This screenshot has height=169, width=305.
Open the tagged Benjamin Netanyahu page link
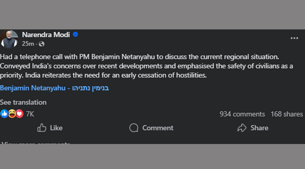pos(54,88)
